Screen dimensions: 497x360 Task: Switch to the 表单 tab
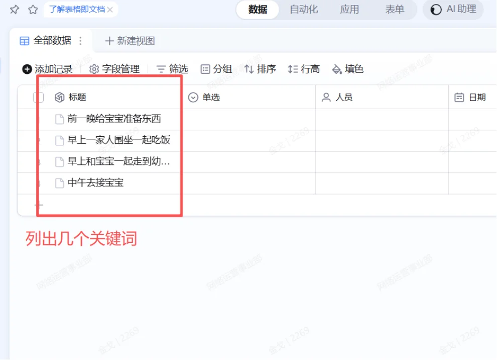pos(396,9)
